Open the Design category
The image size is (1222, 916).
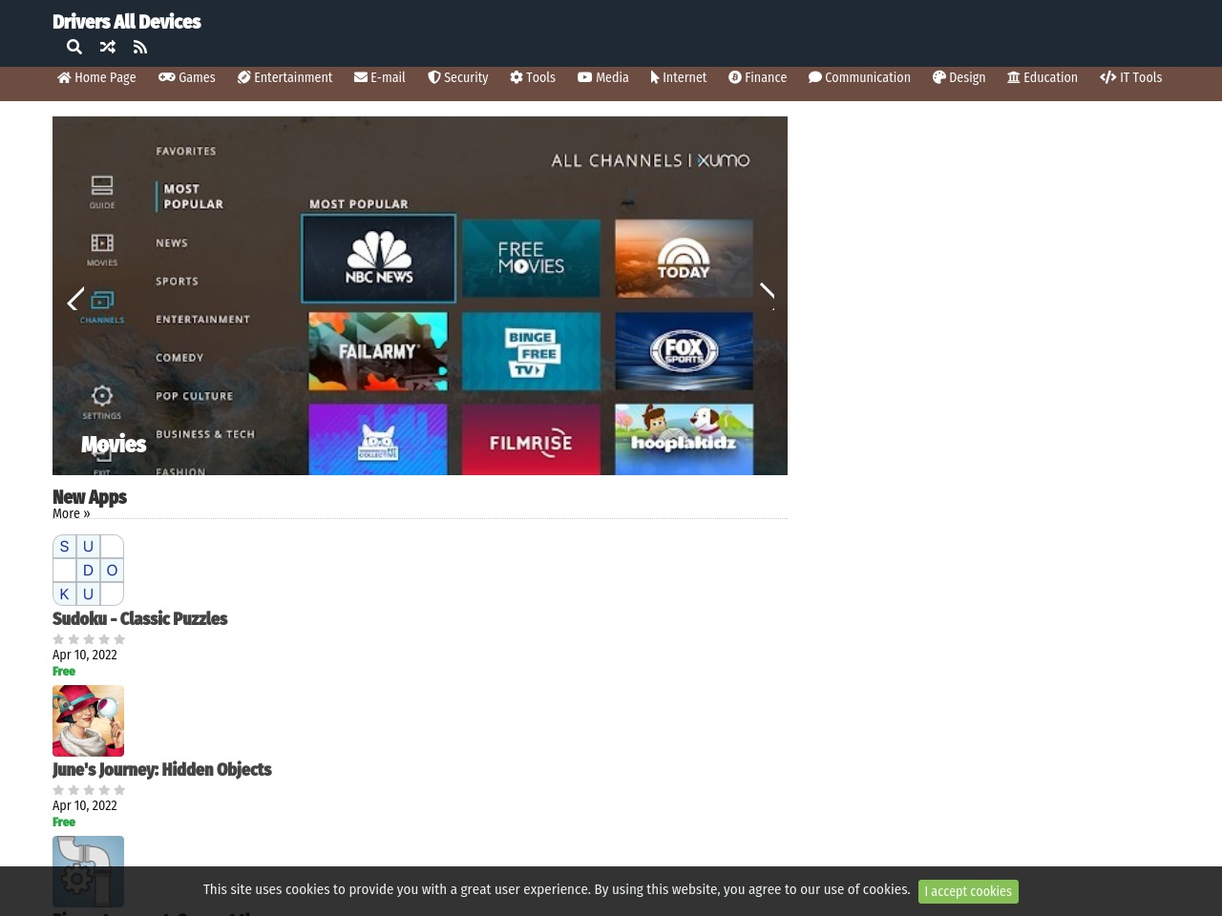click(x=959, y=77)
